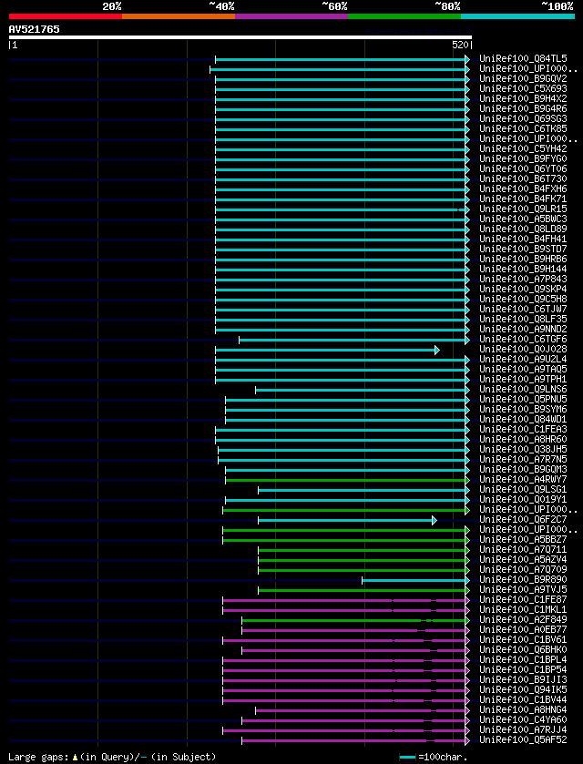Select the UniRef100_A7R7N5 label
The width and height of the screenshot is (583, 764).
[x=523, y=460]
